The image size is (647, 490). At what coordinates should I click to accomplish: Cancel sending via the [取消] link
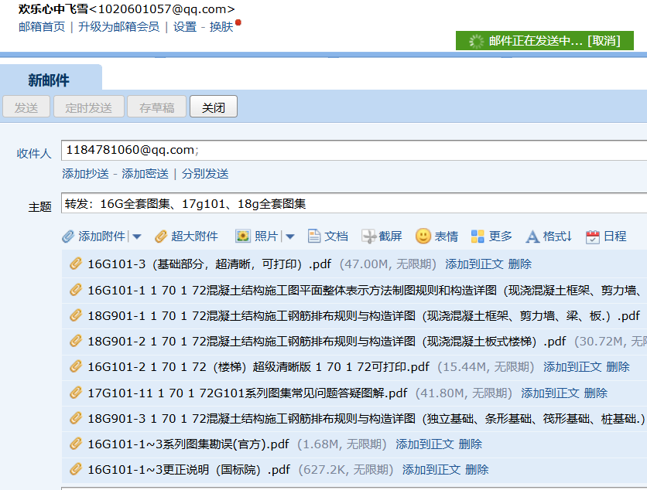(x=604, y=41)
